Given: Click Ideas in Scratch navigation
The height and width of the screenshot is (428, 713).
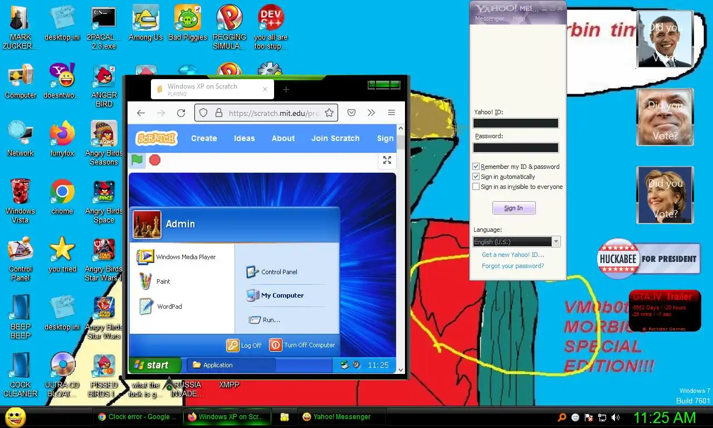Looking at the screenshot, I should (244, 138).
